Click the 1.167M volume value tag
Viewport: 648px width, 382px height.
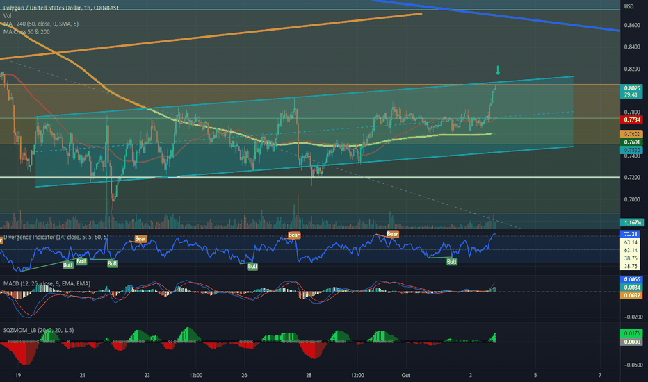(x=631, y=223)
